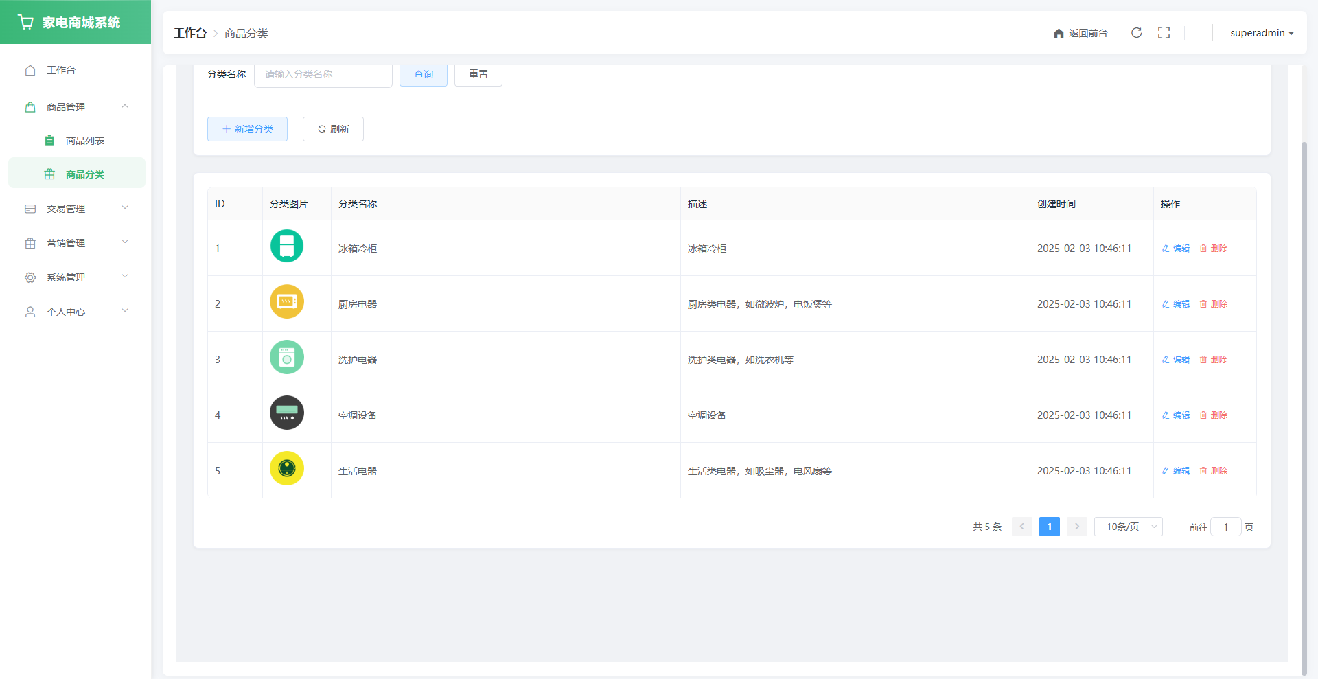Click the 冰箱冷柜 category image
The image size is (1318, 679).
point(287,246)
